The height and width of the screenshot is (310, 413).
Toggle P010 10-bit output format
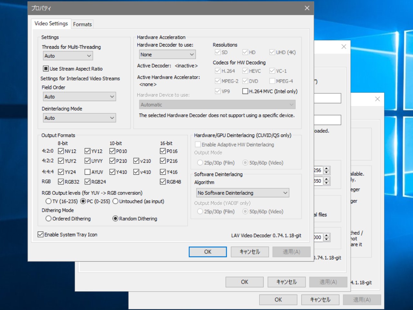[x=112, y=151]
